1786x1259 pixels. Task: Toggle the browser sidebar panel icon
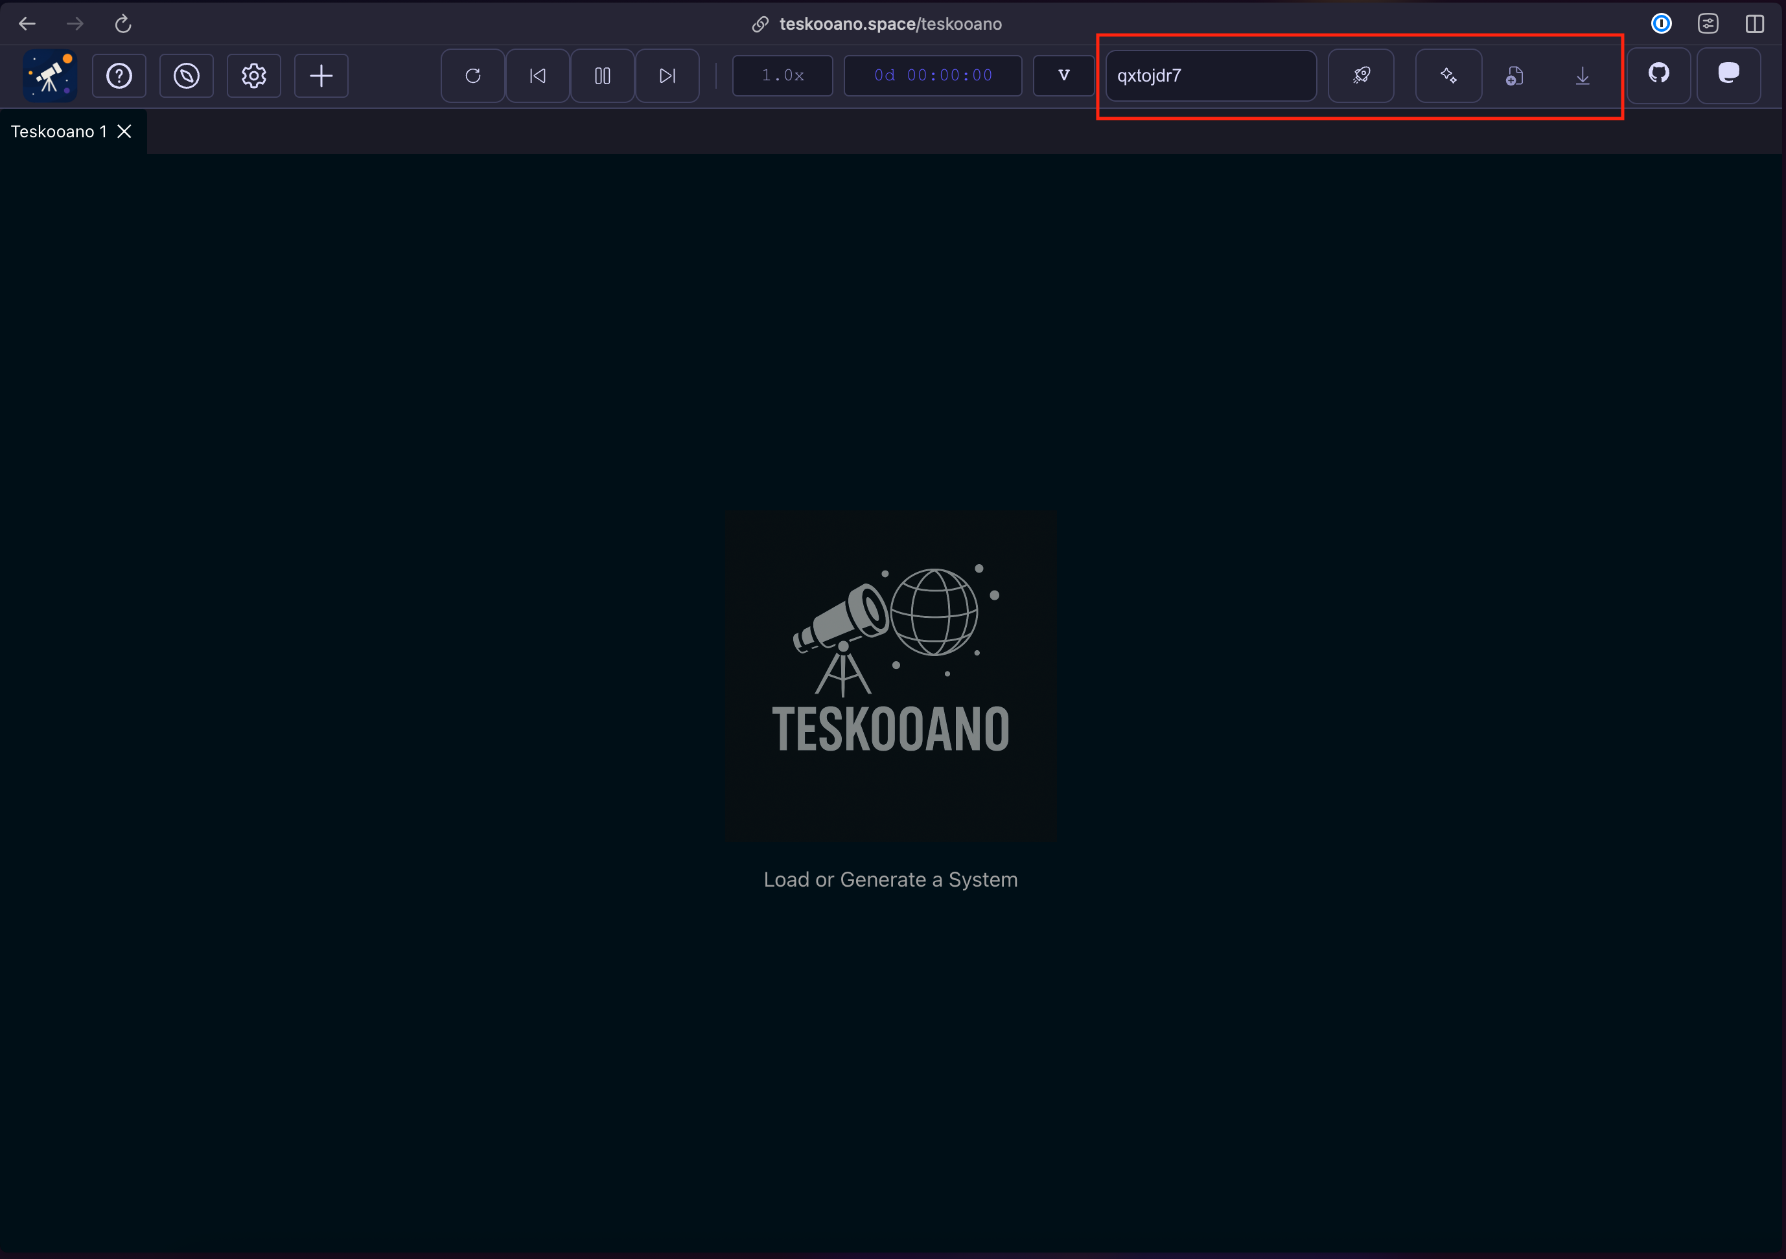point(1755,24)
